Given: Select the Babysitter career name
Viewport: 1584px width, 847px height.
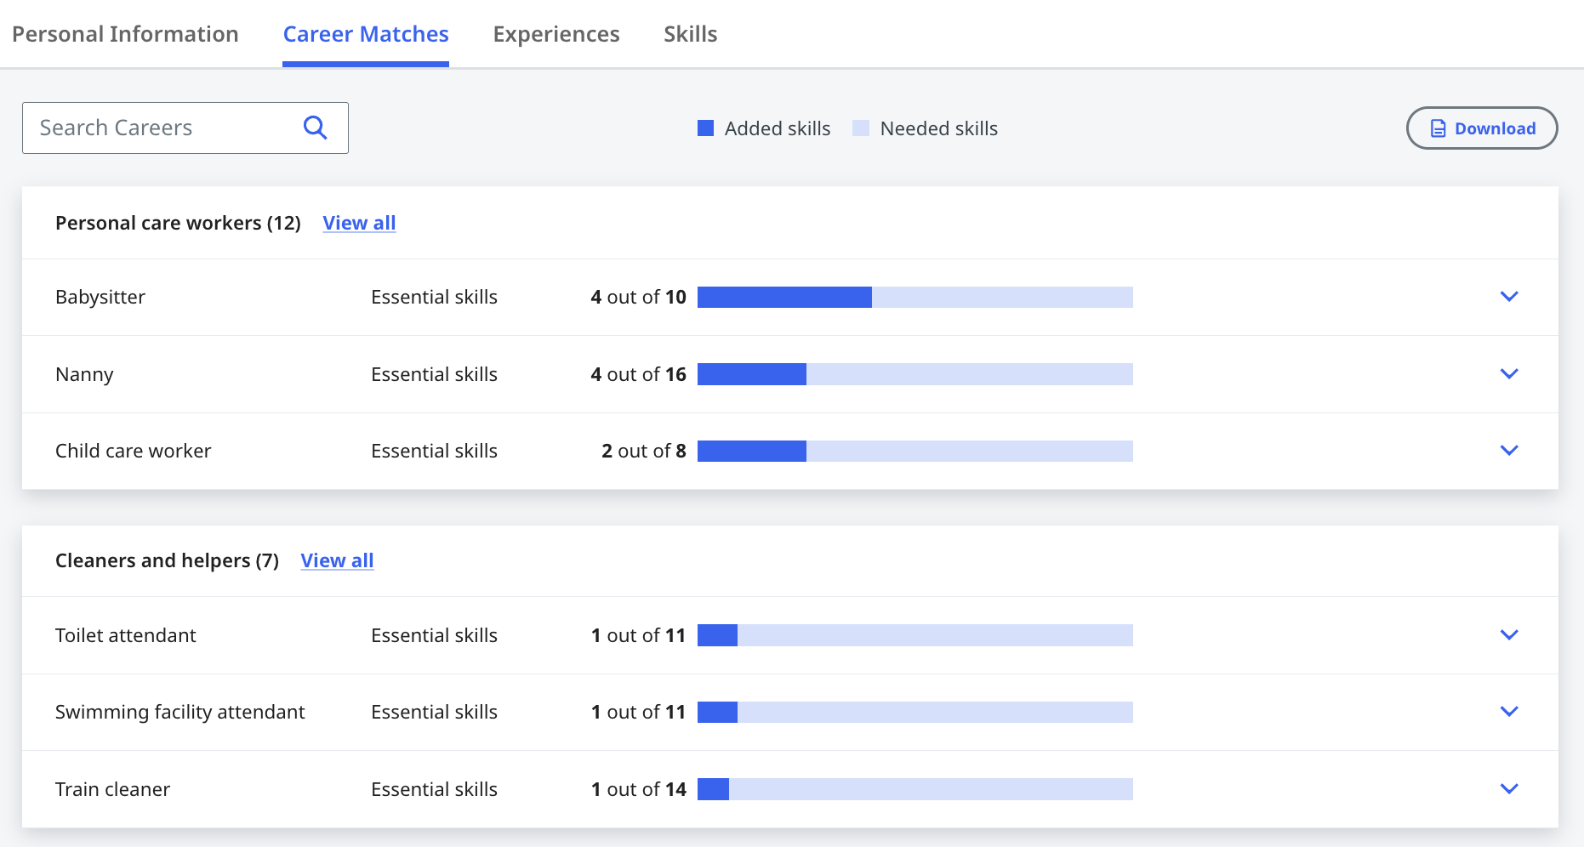Looking at the screenshot, I should click(x=100, y=297).
